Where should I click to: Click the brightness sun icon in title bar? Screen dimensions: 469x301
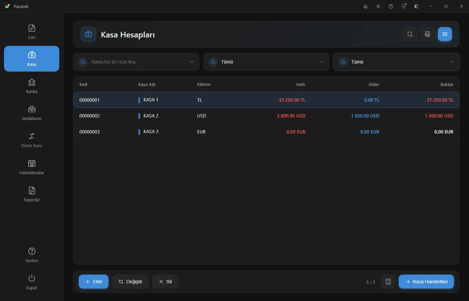(378, 6)
